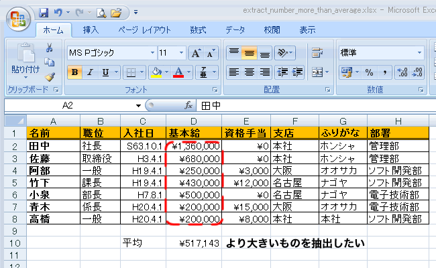The image size is (436, 268).
Task: Decrease decimal places
Action: pos(417,72)
